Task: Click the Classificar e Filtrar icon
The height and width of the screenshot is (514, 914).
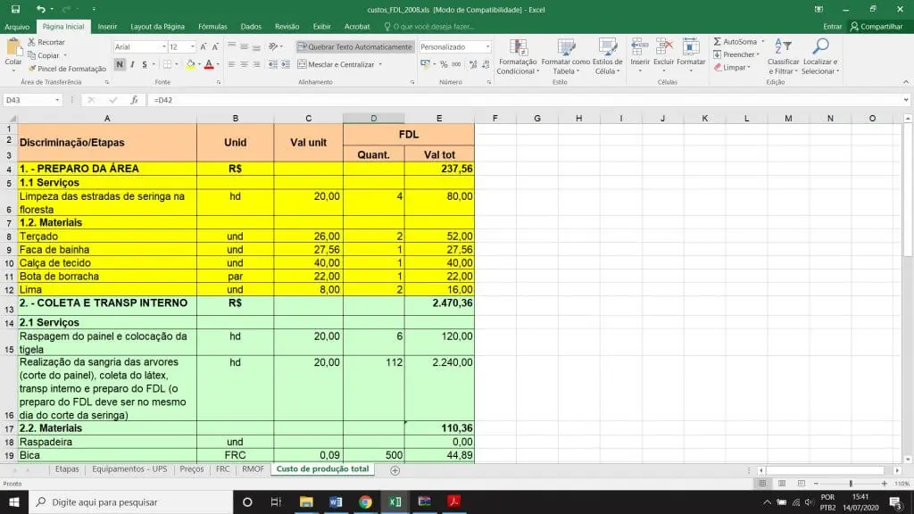Action: click(x=783, y=48)
